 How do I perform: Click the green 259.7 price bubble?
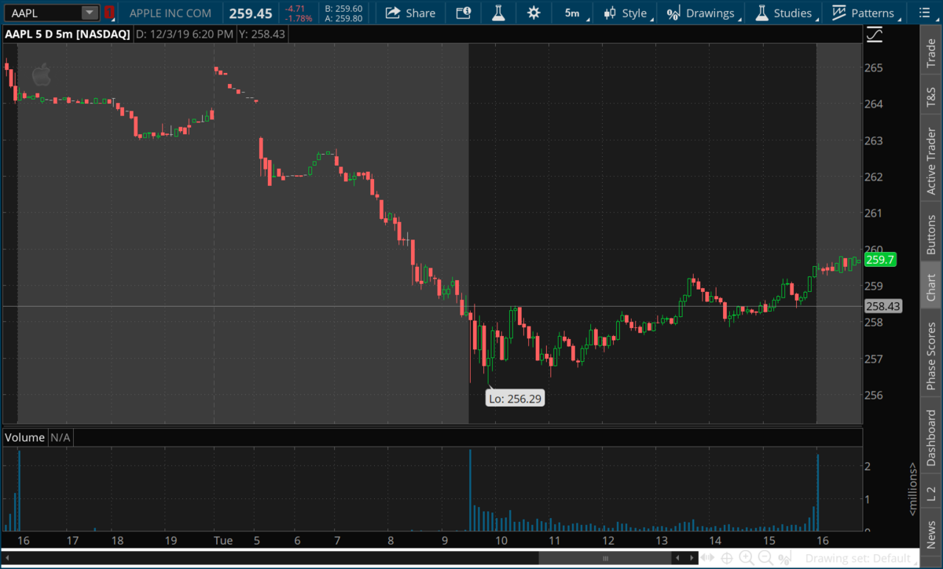pos(879,260)
